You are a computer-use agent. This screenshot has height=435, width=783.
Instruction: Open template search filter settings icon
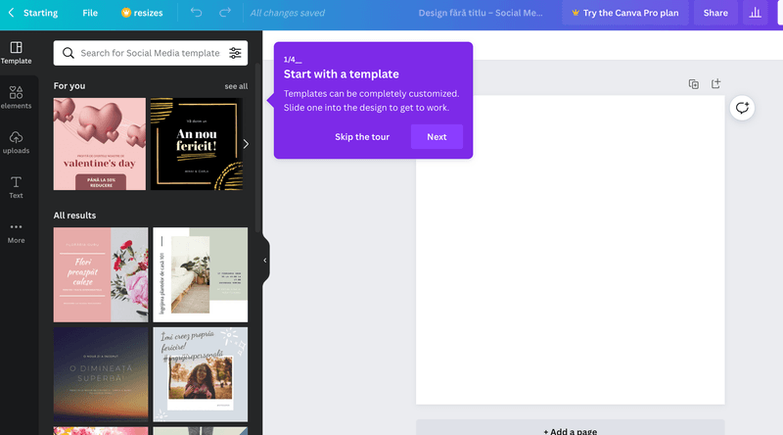point(235,53)
